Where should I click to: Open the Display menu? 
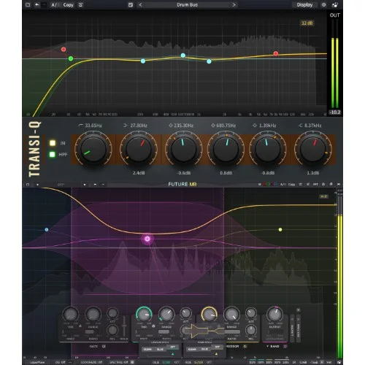pyautogui.click(x=304, y=4)
